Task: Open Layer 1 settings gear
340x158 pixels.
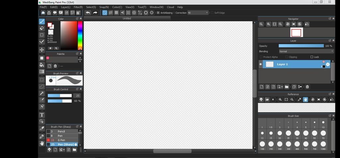Action: pyautogui.click(x=328, y=64)
